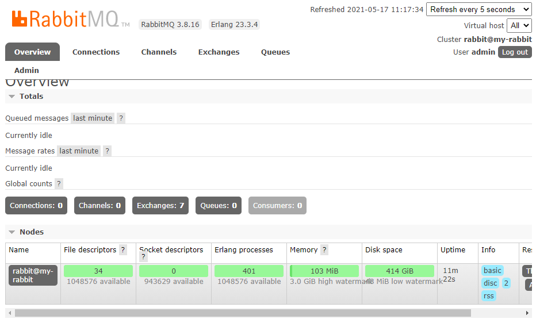Open help for Global counts
536x319 pixels.
pyautogui.click(x=59, y=184)
